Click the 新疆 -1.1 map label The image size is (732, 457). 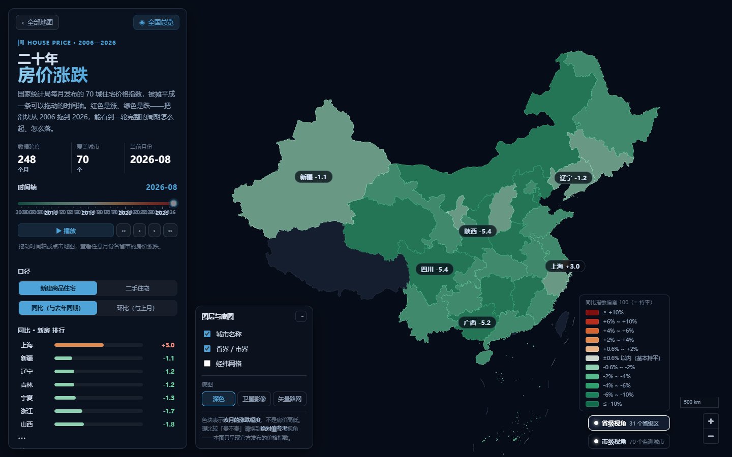[x=314, y=177]
